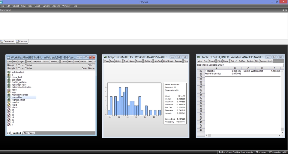This screenshot has width=288, height=154.
Task: Select the x2 series icon
Action: pyautogui.click(x=9, y=112)
